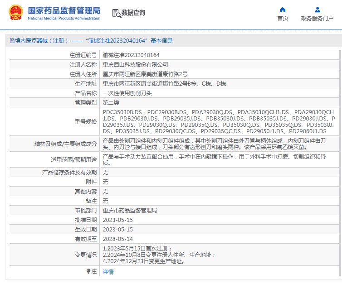Select 生效日期 value 2023-05-15

[x=118, y=230]
